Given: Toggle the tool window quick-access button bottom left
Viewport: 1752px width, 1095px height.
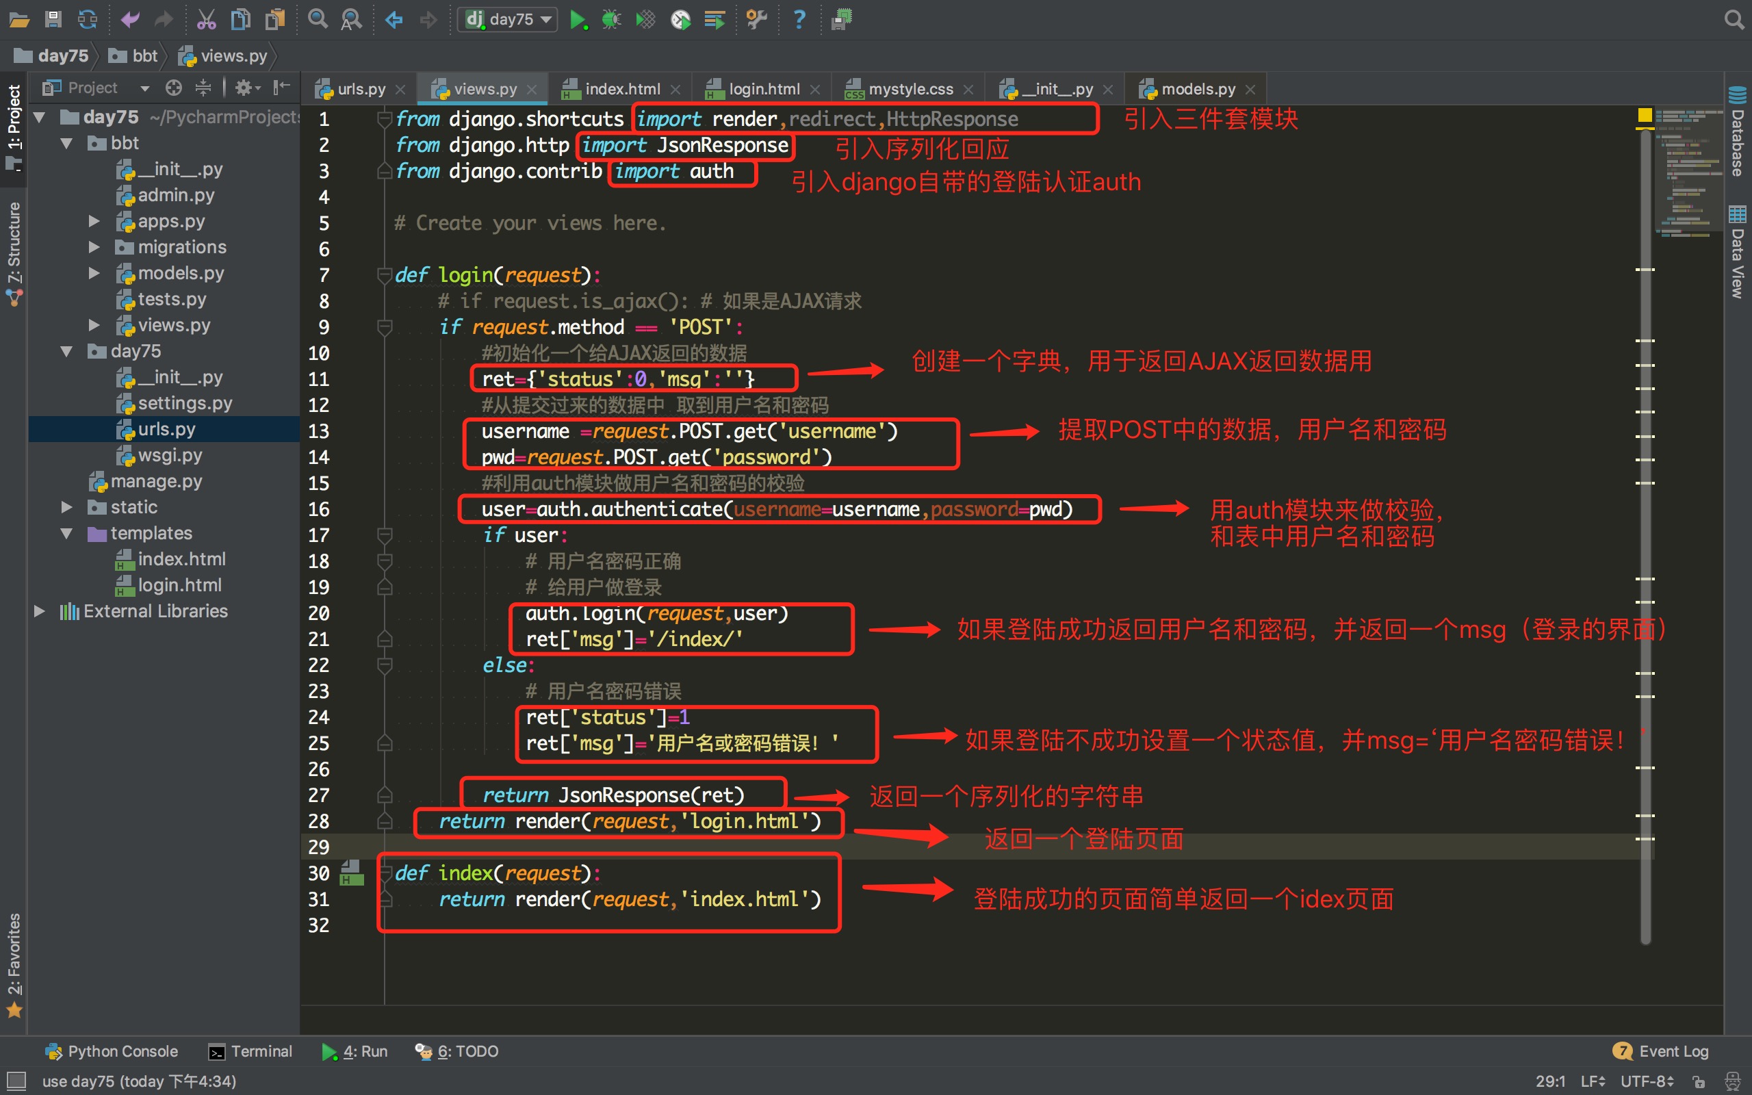Looking at the screenshot, I should click(16, 1081).
